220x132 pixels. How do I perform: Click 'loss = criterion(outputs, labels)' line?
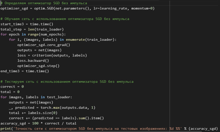[52, 55]
